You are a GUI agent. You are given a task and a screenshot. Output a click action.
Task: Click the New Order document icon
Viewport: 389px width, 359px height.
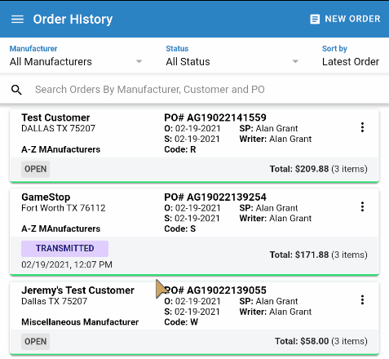tap(315, 20)
